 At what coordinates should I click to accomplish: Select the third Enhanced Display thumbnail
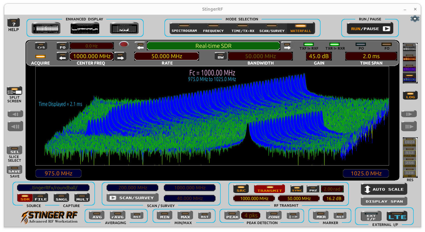click(x=124, y=28)
